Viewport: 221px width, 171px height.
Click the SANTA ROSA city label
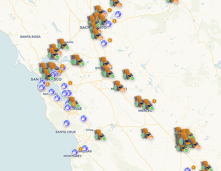30,37
